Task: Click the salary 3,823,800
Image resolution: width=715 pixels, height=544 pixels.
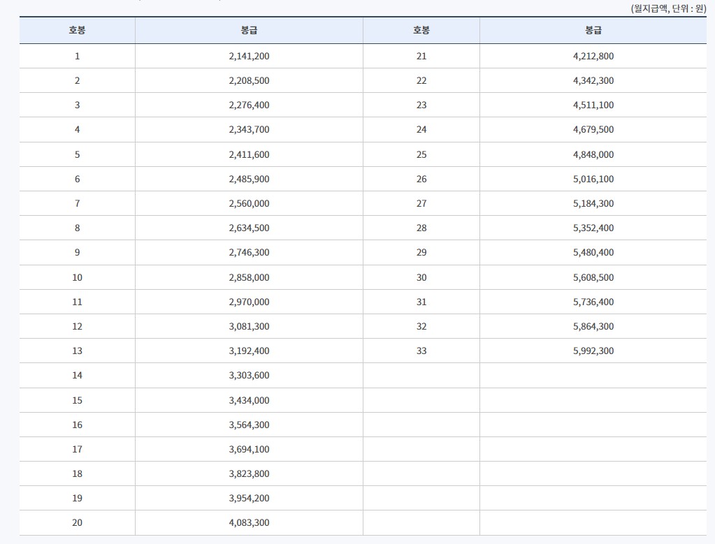Action: point(249,474)
